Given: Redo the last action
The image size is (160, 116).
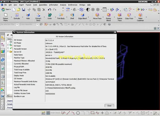Looking at the screenshot, I should (54, 10).
